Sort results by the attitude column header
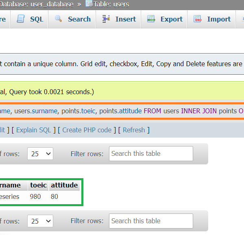 tap(64, 185)
